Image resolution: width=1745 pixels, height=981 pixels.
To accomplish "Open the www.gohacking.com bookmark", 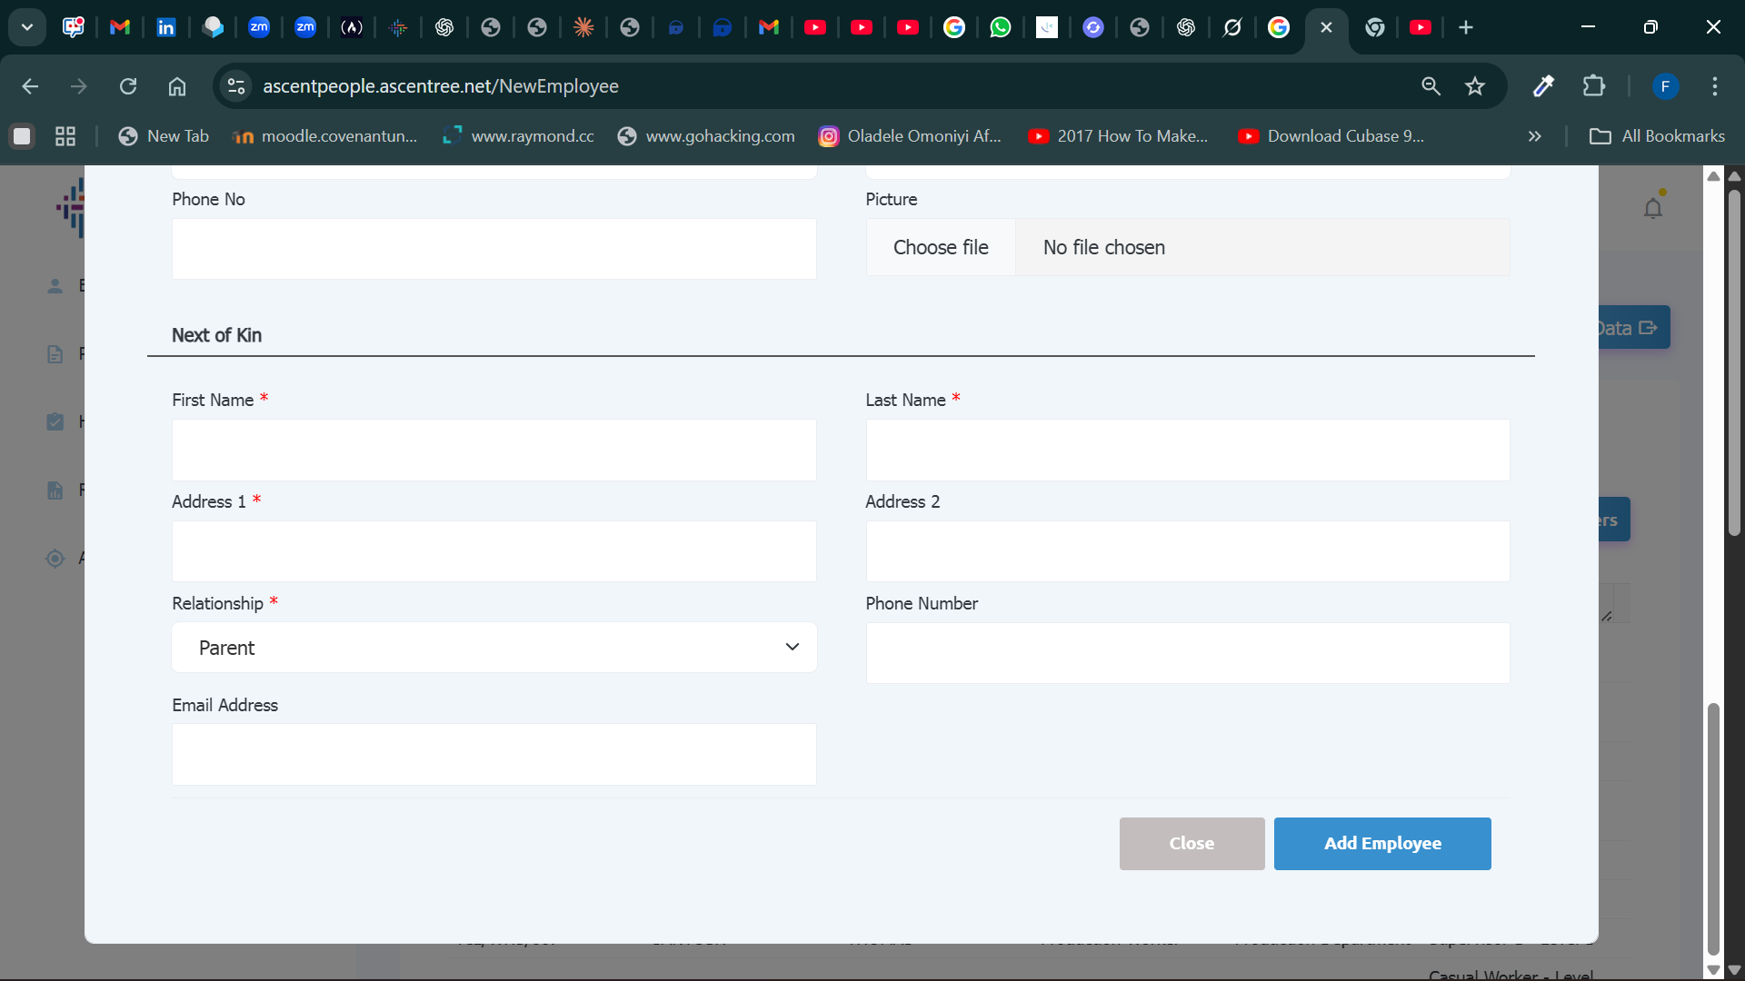I will 705,136.
